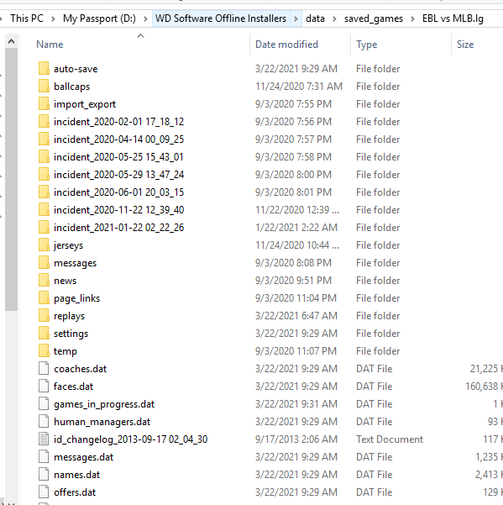
Task: Select the ballcaps folder icon
Action: coord(44,87)
